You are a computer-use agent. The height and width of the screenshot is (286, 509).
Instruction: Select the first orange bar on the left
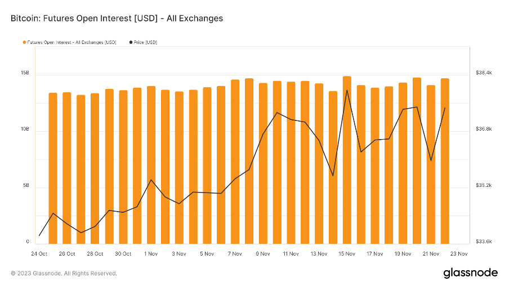(x=53, y=168)
